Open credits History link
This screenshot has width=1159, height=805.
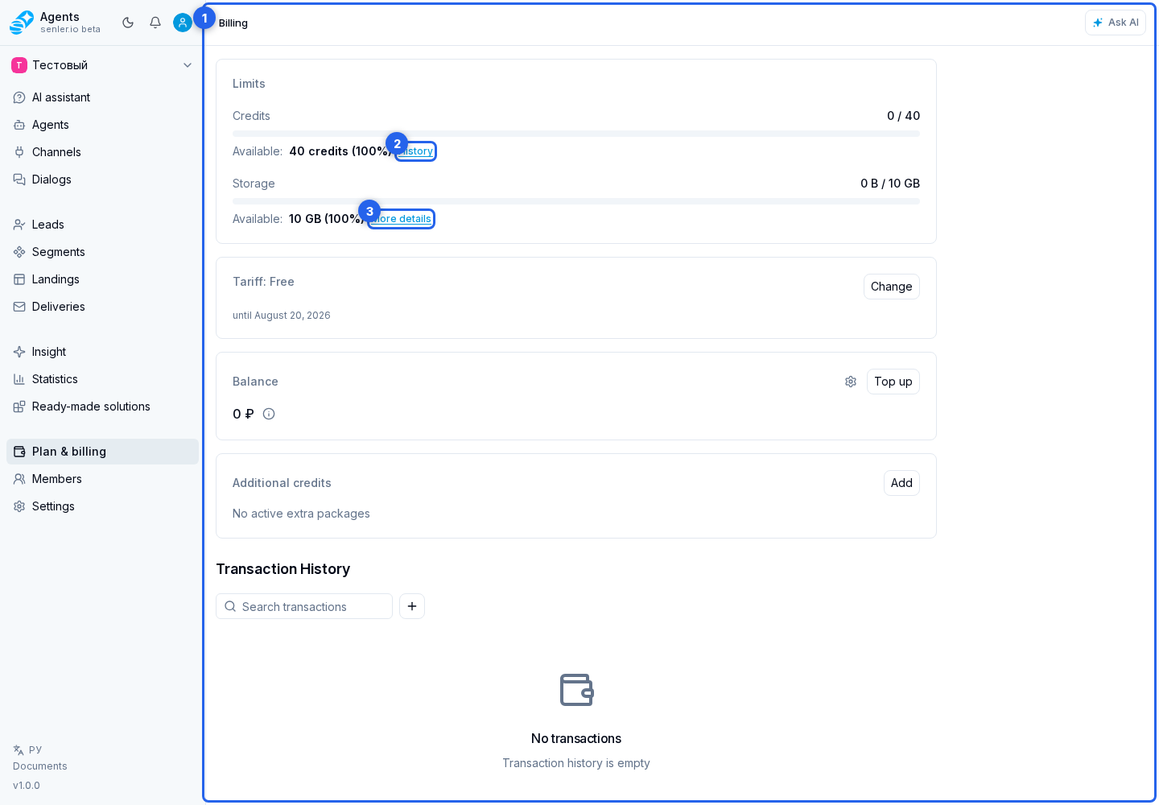point(415,151)
